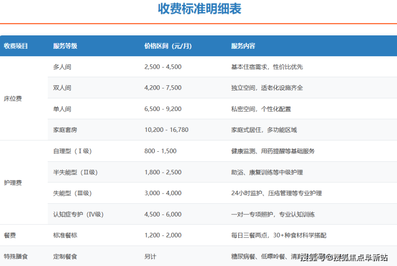Select the 半失能型（Ⅱ级） nursing level

click(78, 172)
